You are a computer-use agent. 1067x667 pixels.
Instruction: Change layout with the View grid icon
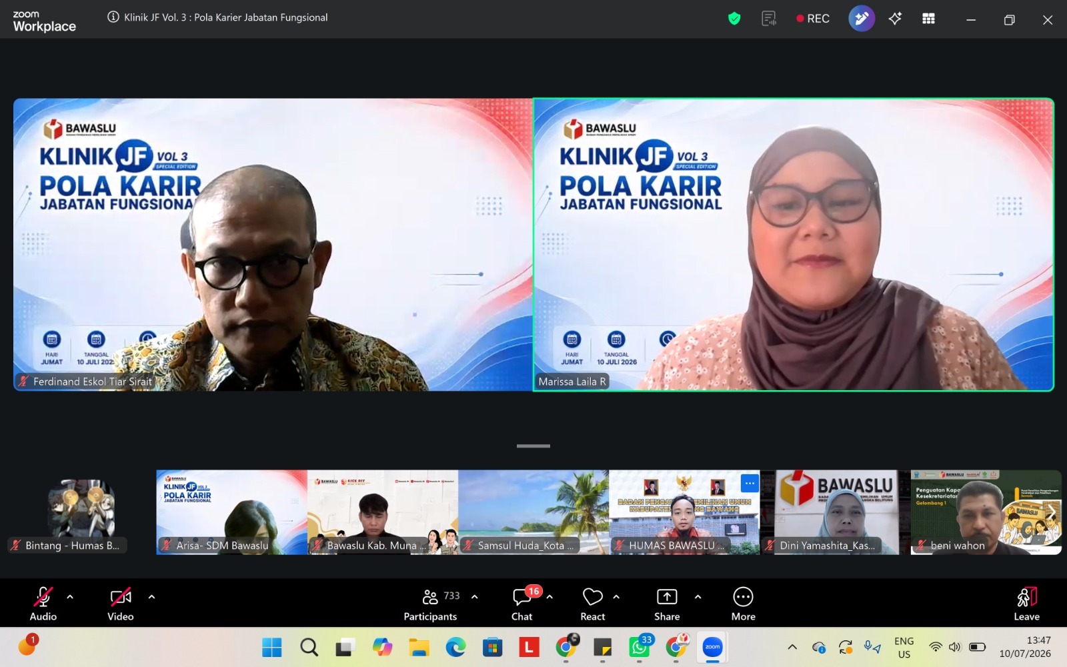point(928,19)
